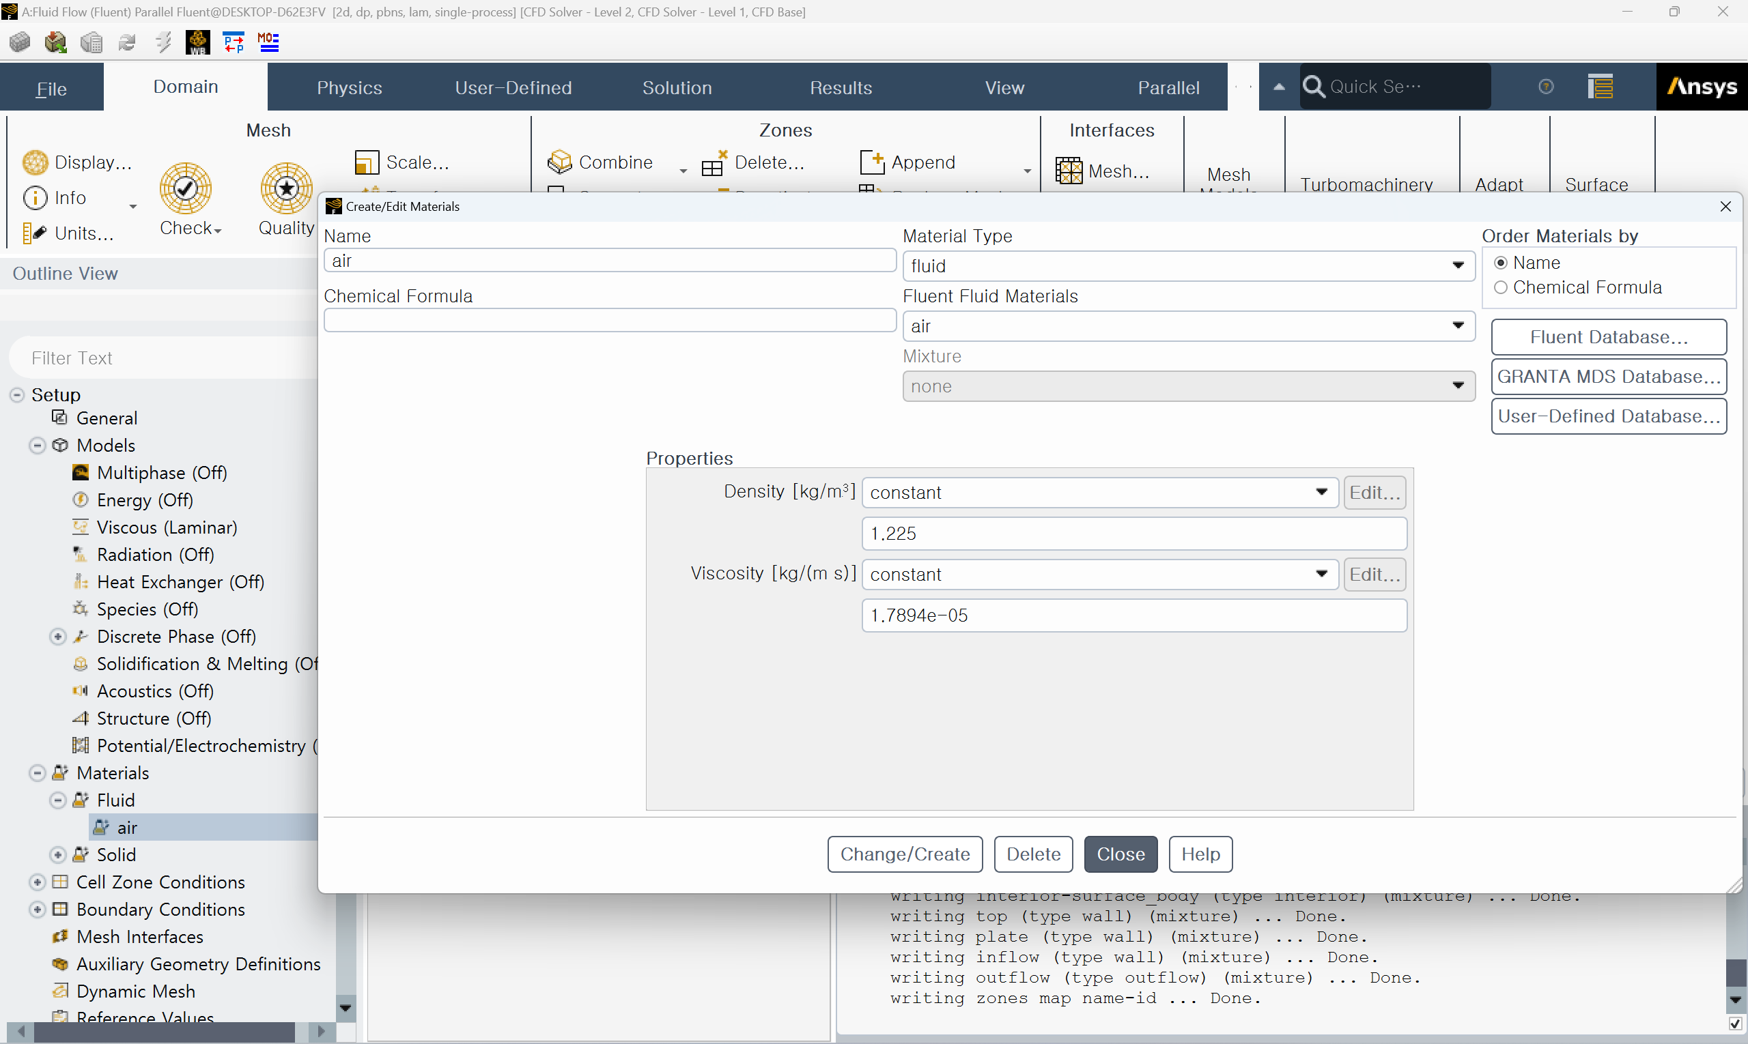The image size is (1748, 1044).
Task: Click the Quick Search magnifier icon
Action: 1313,87
